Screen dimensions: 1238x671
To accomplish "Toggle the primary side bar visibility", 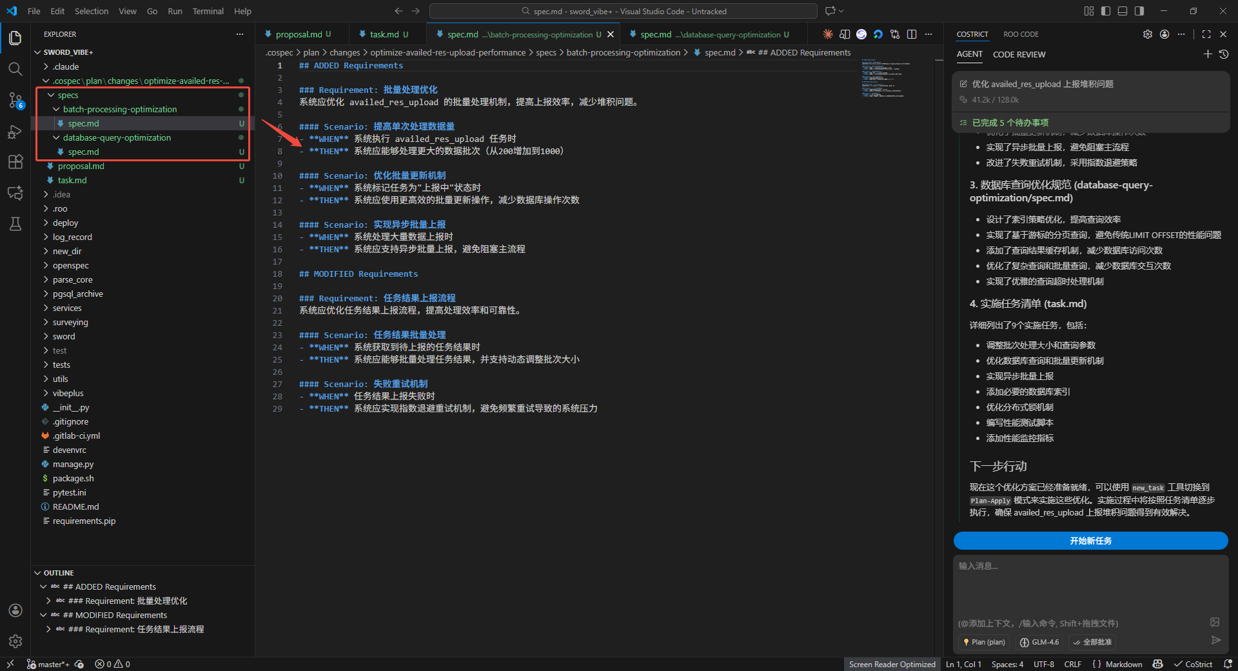I will (1106, 11).
